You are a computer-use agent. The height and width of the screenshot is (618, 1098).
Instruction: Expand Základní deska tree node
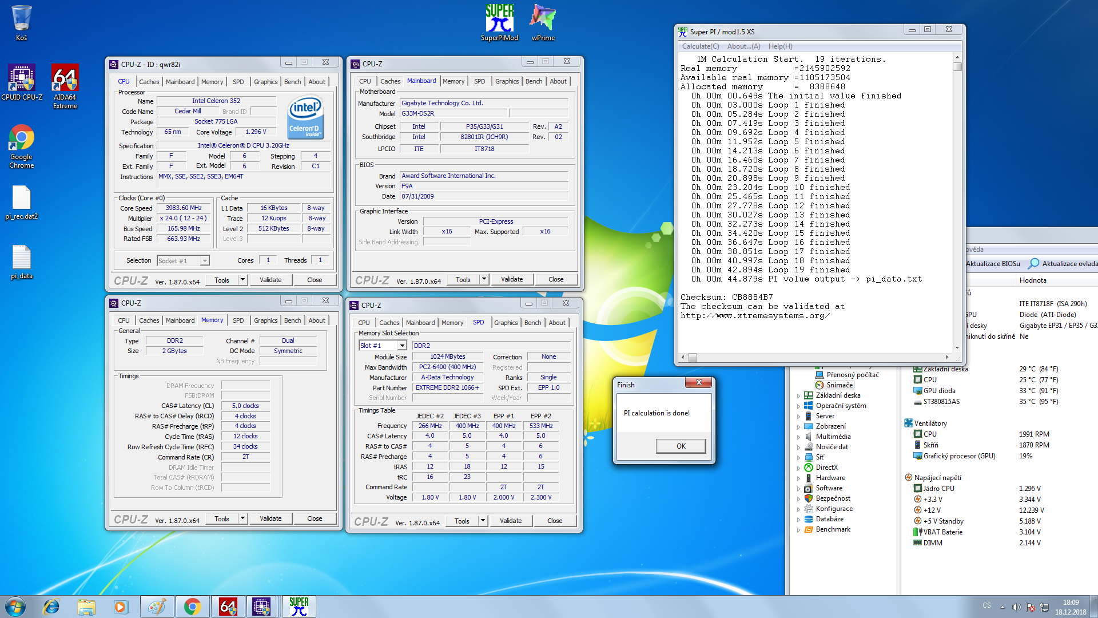pos(798,395)
